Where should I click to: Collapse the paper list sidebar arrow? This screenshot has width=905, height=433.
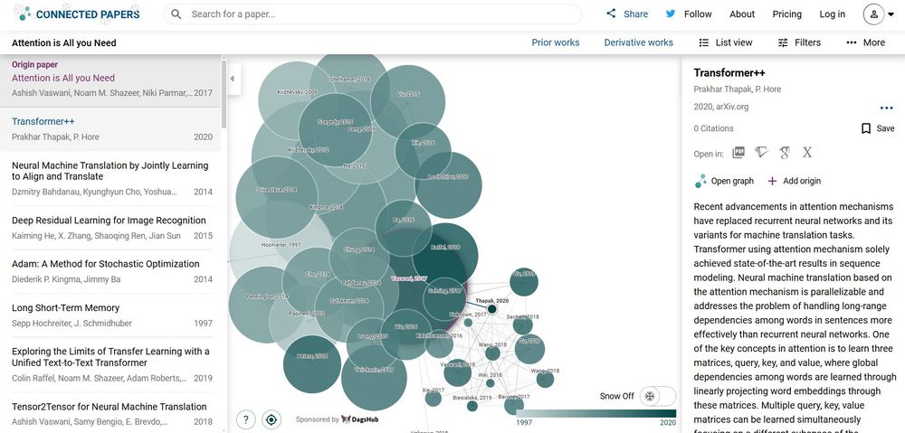232,79
